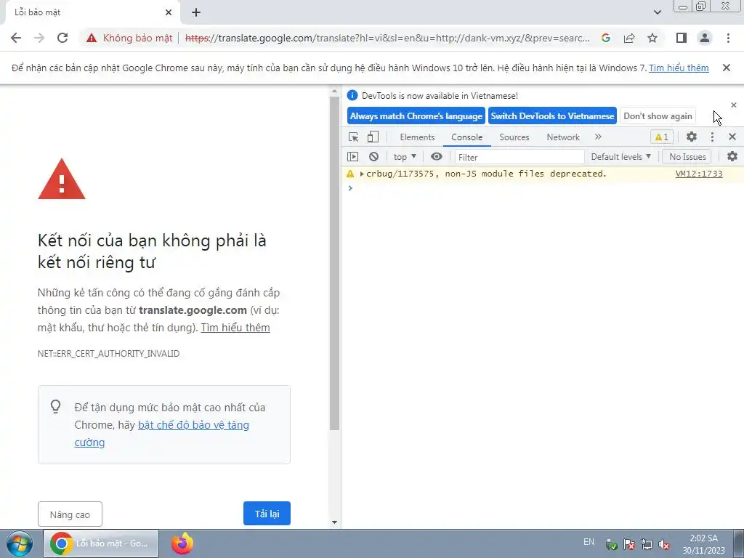744x558 pixels.
Task: Bookmark this page with the star icon
Action: tap(652, 38)
